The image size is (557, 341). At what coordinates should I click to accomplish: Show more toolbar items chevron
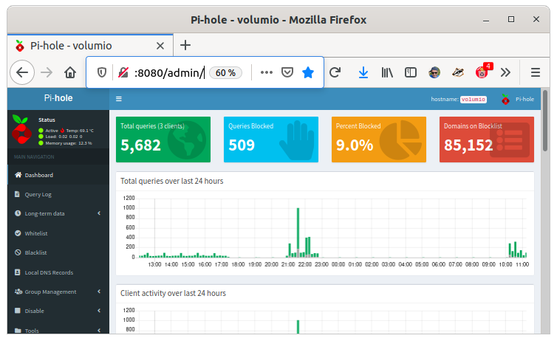click(x=505, y=72)
